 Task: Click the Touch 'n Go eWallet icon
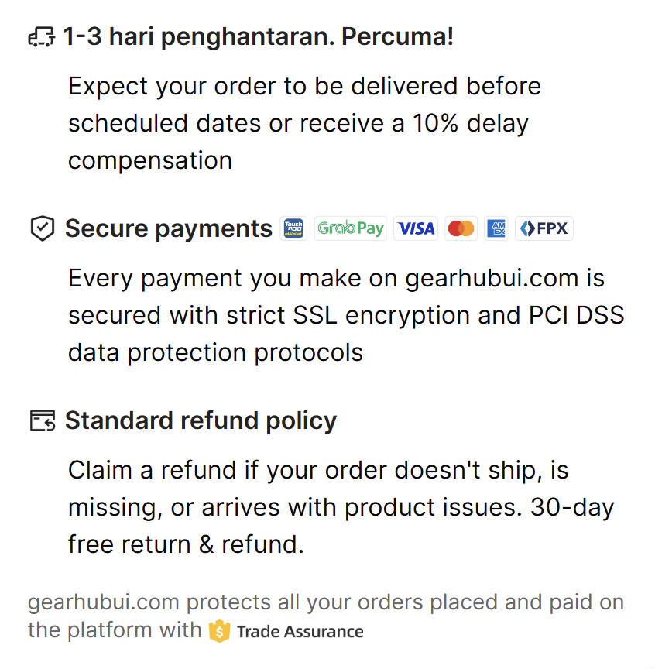293,228
